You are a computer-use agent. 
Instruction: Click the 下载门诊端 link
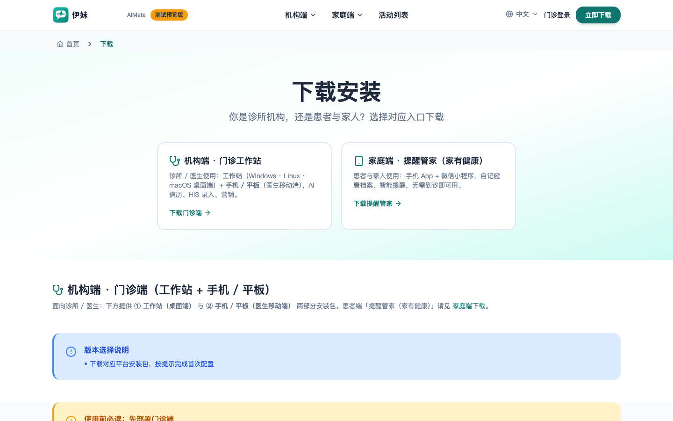tap(190, 213)
